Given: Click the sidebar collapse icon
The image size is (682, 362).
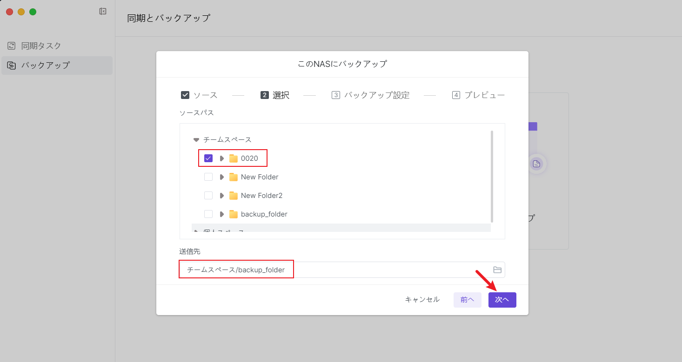Looking at the screenshot, I should pos(103,12).
